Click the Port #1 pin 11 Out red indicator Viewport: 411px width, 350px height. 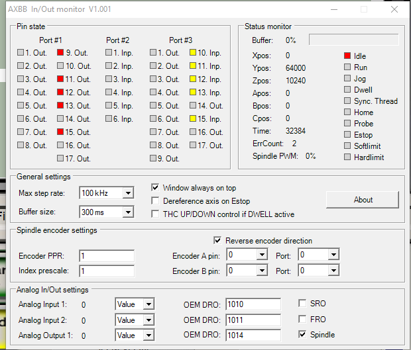click(60, 79)
